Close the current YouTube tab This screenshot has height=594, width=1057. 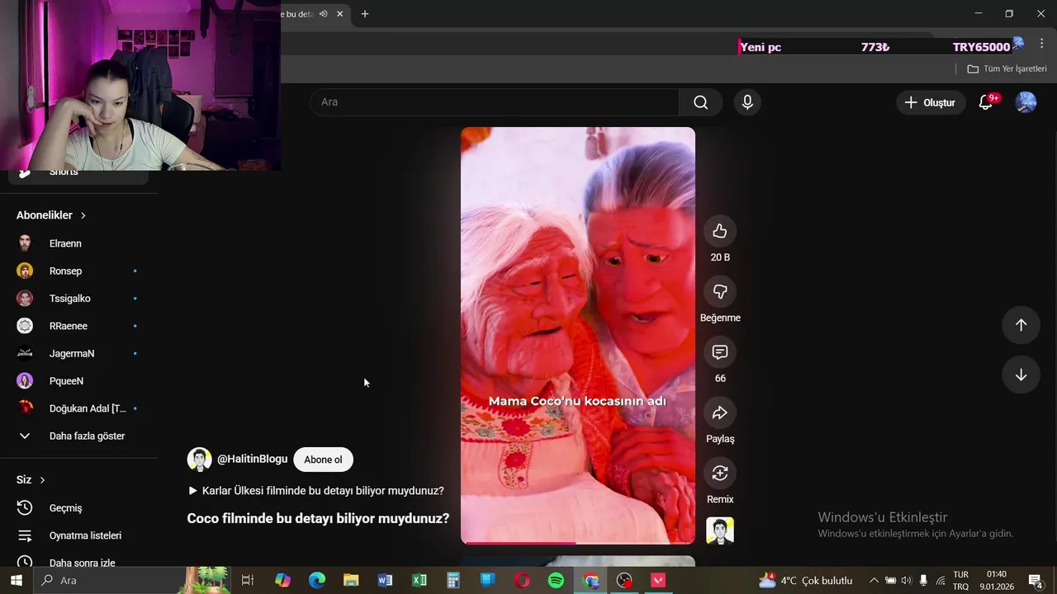[x=339, y=14]
